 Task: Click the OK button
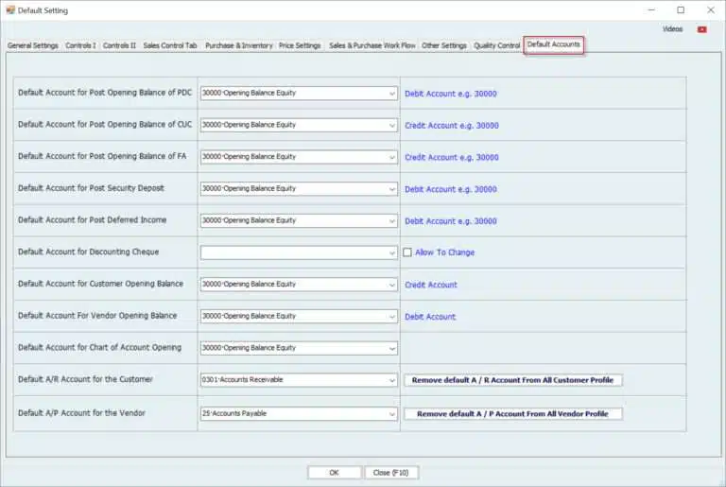334,473
